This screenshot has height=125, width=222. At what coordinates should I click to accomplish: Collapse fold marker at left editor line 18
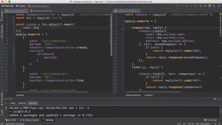(15, 70)
